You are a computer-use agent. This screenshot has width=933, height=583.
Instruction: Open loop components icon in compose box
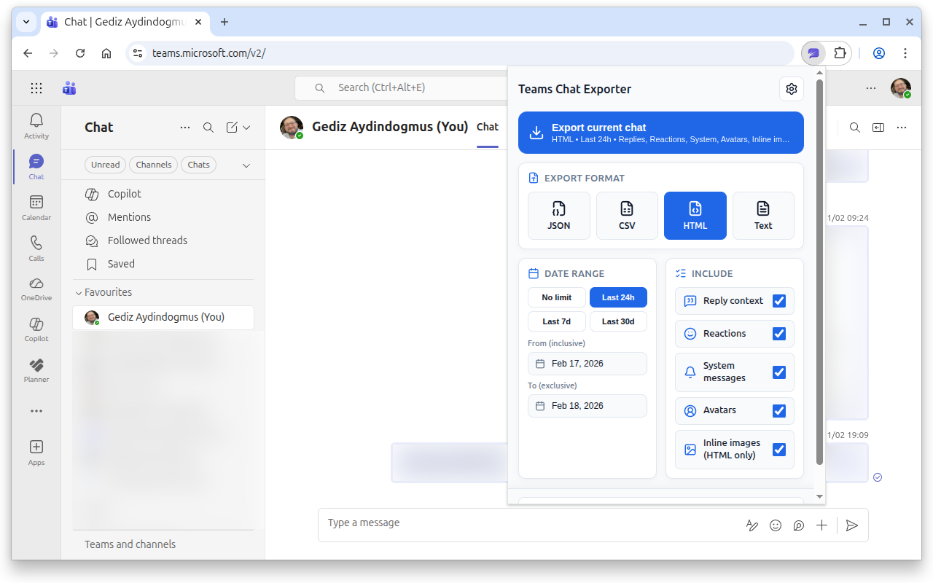799,525
